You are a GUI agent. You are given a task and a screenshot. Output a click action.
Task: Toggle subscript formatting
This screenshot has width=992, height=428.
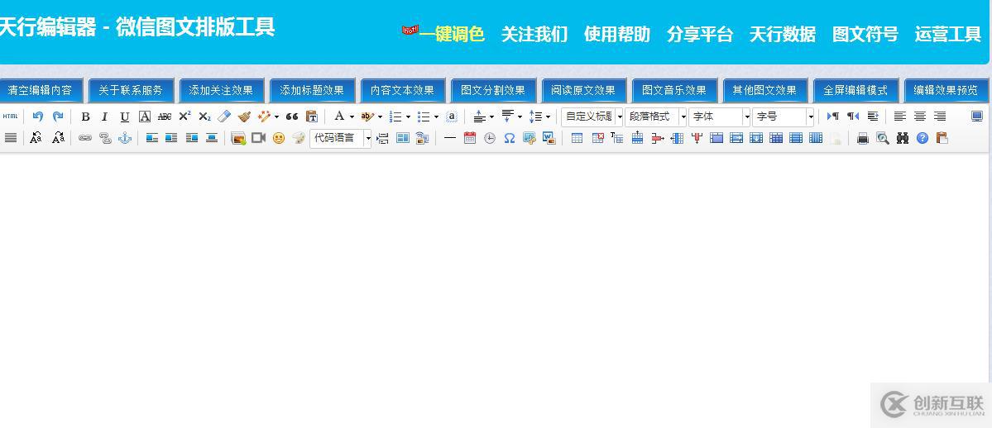click(x=204, y=117)
